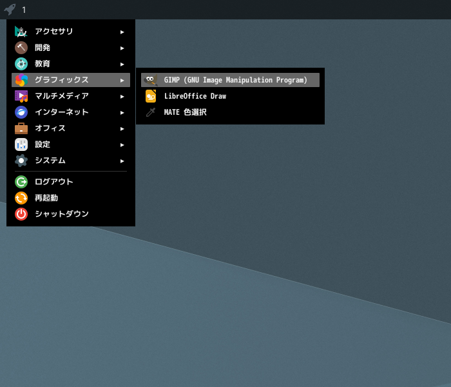Expand the 設定 submenu arrow
The width and height of the screenshot is (451, 387).
click(x=122, y=145)
